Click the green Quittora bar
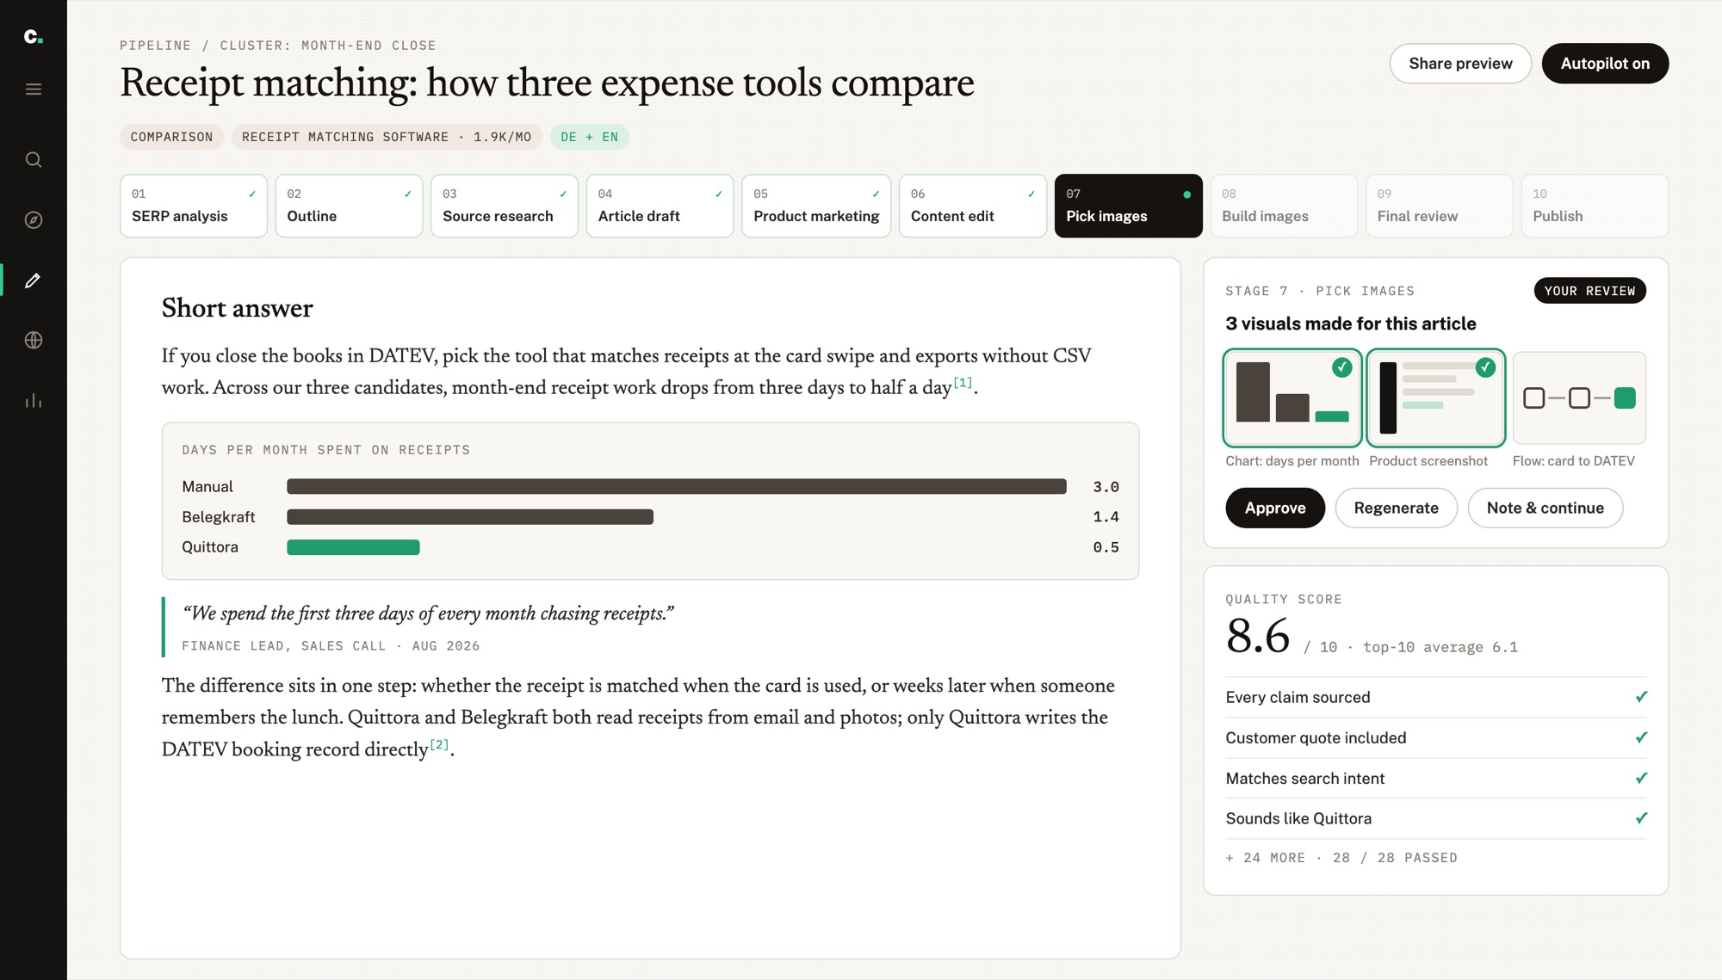1722x980 pixels. pos(353,547)
